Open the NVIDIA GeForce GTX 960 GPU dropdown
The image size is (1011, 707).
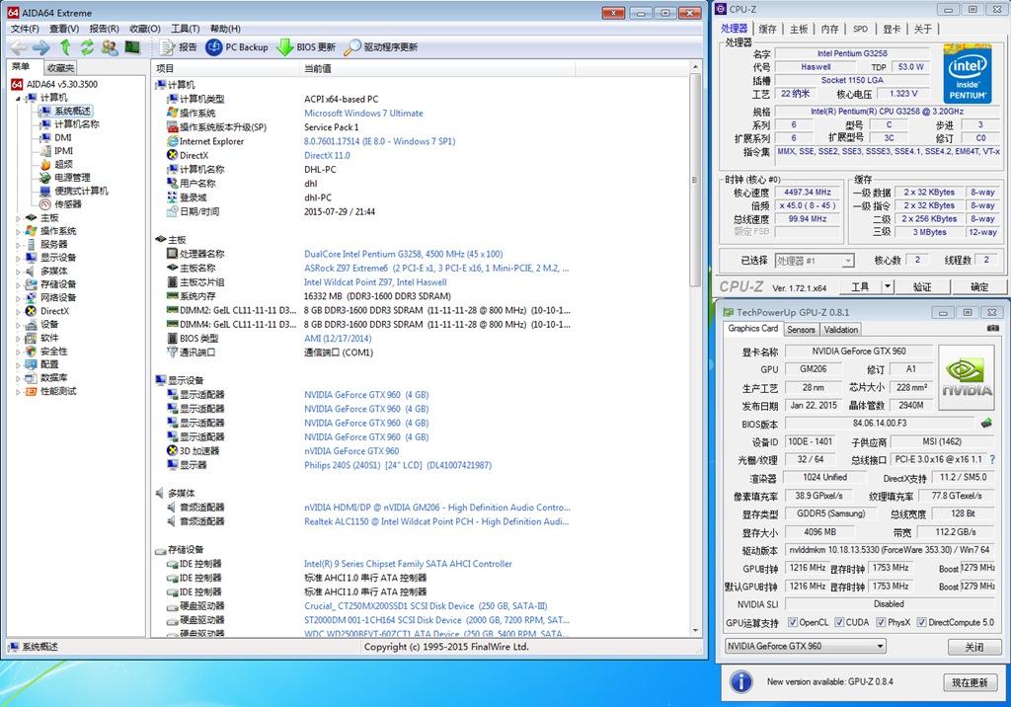(x=806, y=646)
